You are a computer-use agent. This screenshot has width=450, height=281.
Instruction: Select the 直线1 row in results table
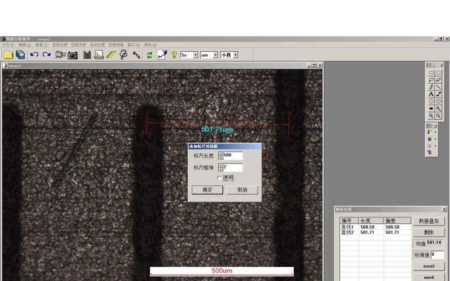375,227
